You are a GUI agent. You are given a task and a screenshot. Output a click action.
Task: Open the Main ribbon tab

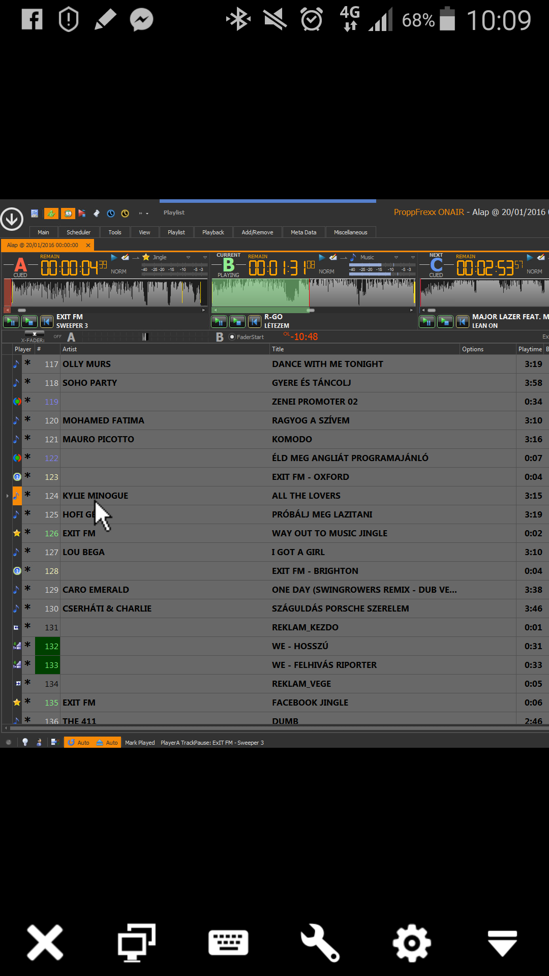tap(43, 232)
